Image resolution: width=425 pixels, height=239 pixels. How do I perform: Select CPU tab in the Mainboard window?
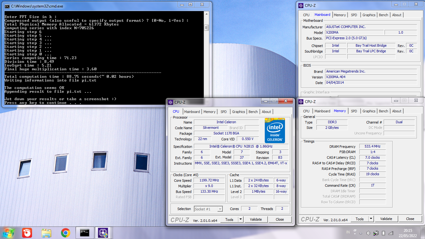[x=306, y=15]
